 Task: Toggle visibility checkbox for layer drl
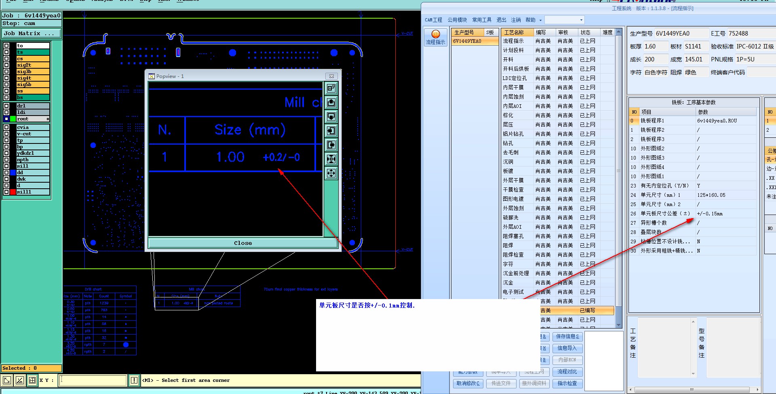(6, 106)
